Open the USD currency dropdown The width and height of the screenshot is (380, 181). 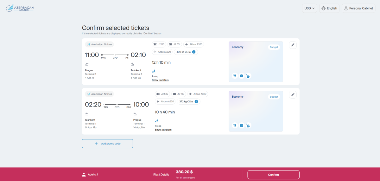309,8
